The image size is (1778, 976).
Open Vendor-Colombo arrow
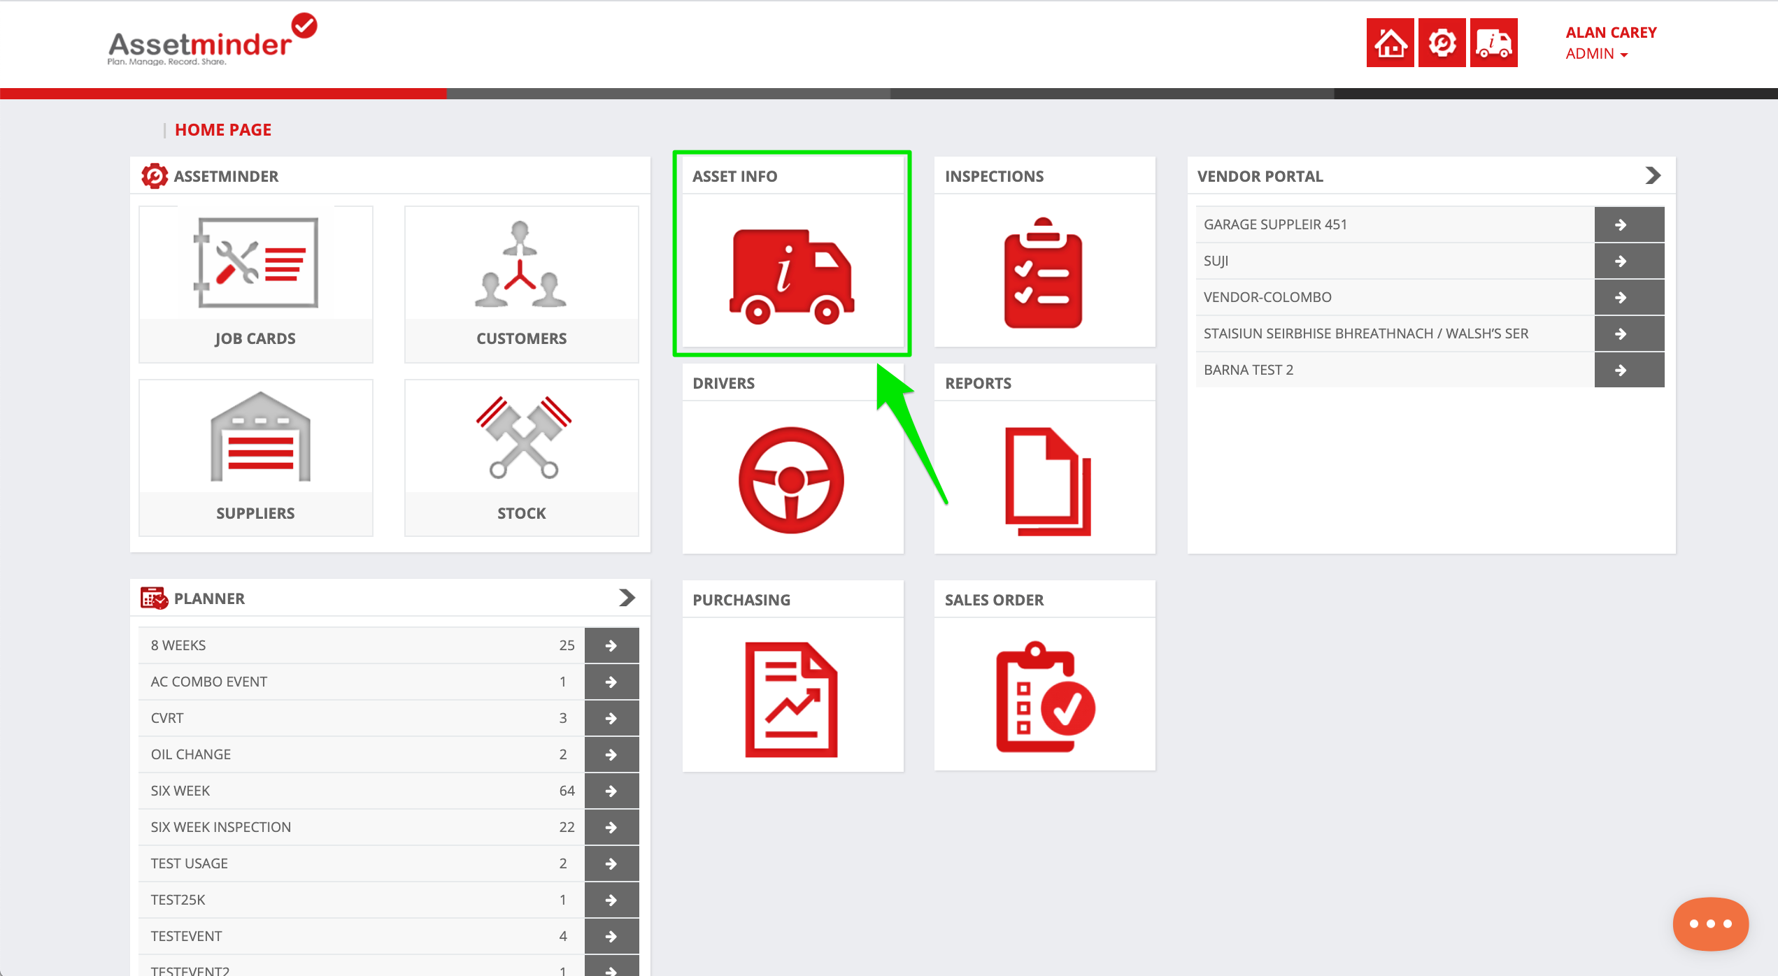[1629, 297]
